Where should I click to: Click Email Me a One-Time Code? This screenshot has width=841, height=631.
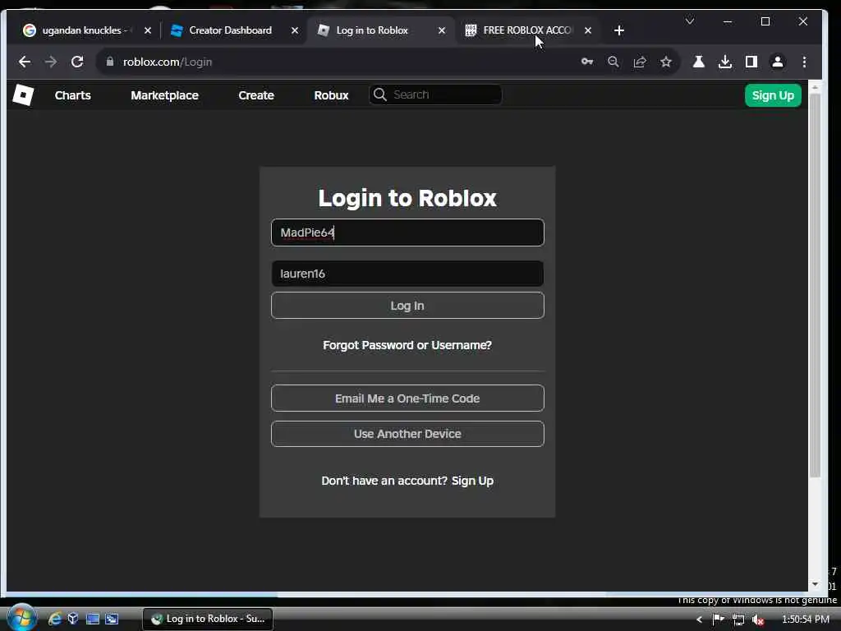[407, 398]
